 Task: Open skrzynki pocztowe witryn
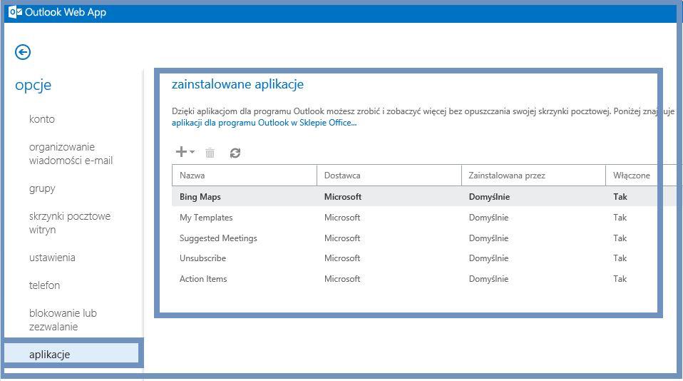point(70,223)
